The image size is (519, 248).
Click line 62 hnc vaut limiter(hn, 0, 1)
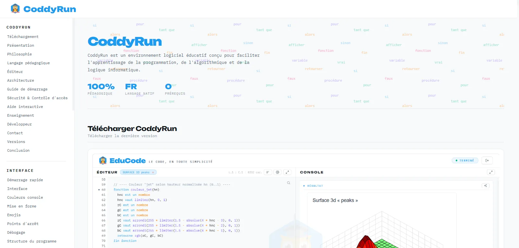tap(142, 200)
